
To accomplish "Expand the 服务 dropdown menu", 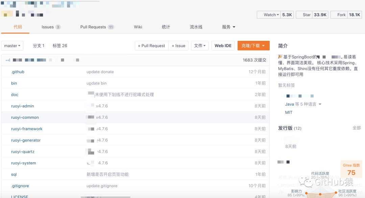I will coord(228,27).
